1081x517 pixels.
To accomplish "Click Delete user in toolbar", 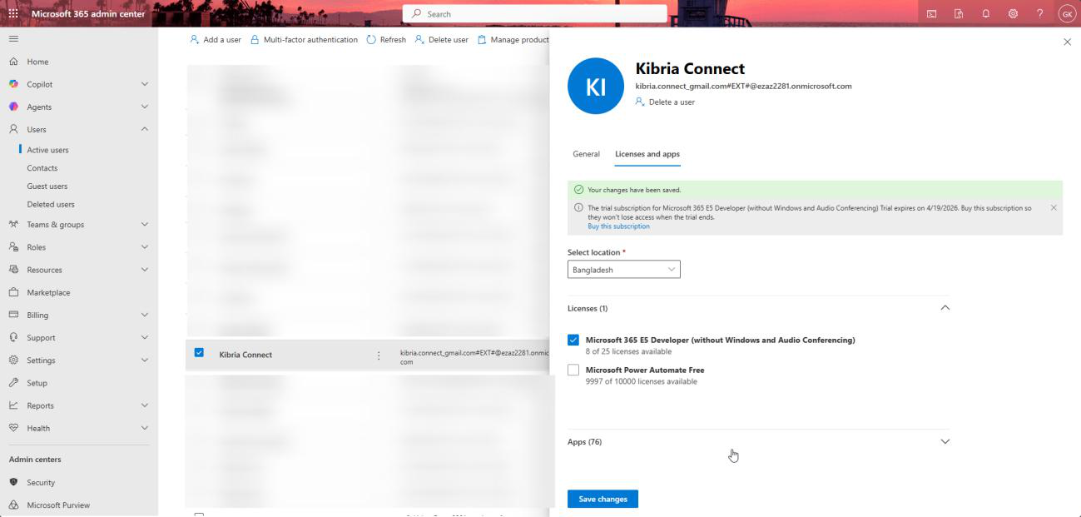I will [x=441, y=39].
